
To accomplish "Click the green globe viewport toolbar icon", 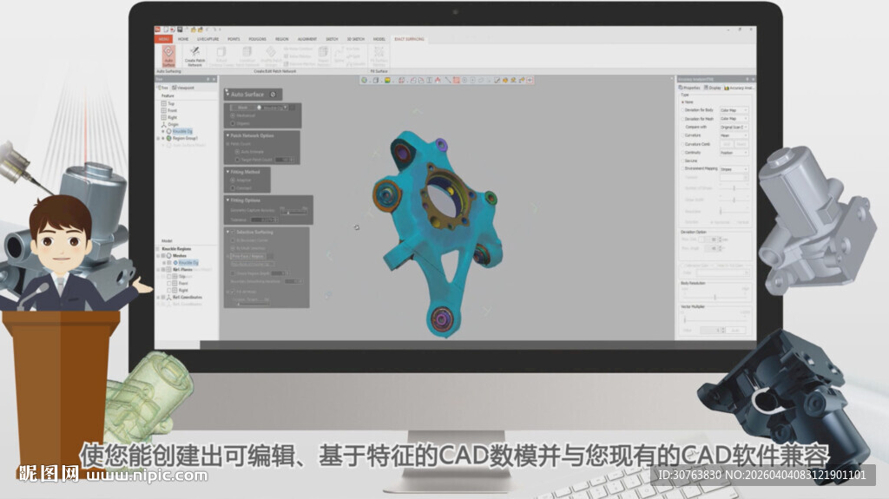I will pos(365,81).
